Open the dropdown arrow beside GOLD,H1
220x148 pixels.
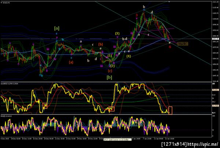click(1, 3)
